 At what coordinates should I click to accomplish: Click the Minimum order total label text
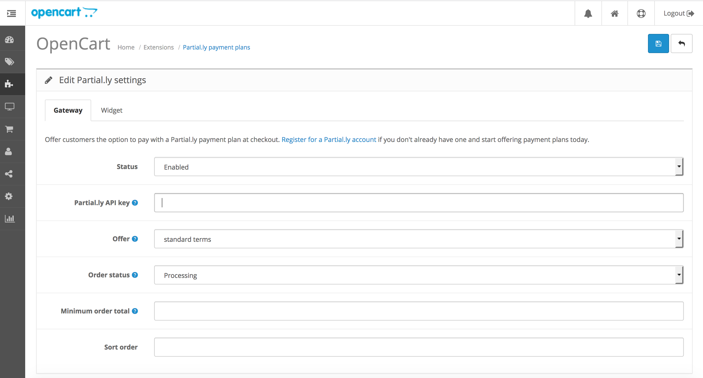(95, 311)
